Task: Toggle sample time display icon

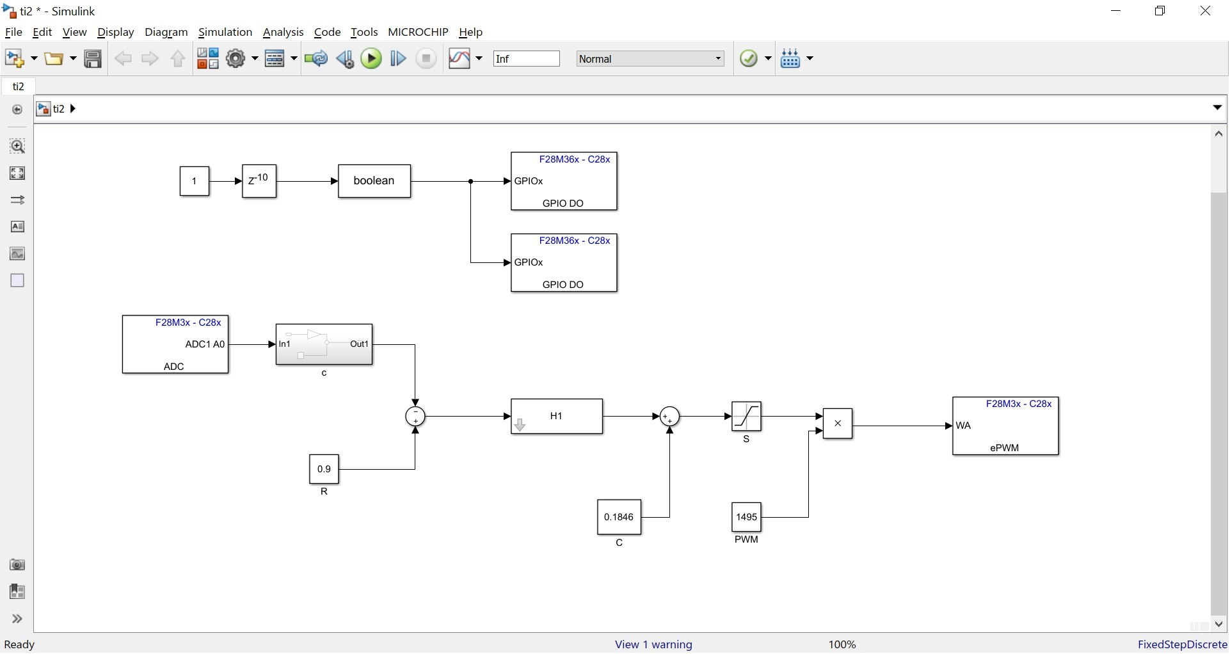Action: [x=18, y=200]
